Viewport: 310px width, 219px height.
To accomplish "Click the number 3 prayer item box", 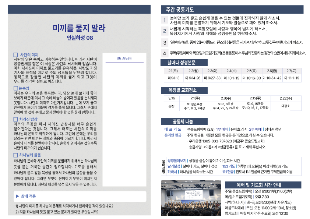I will [x=165, y=43].
